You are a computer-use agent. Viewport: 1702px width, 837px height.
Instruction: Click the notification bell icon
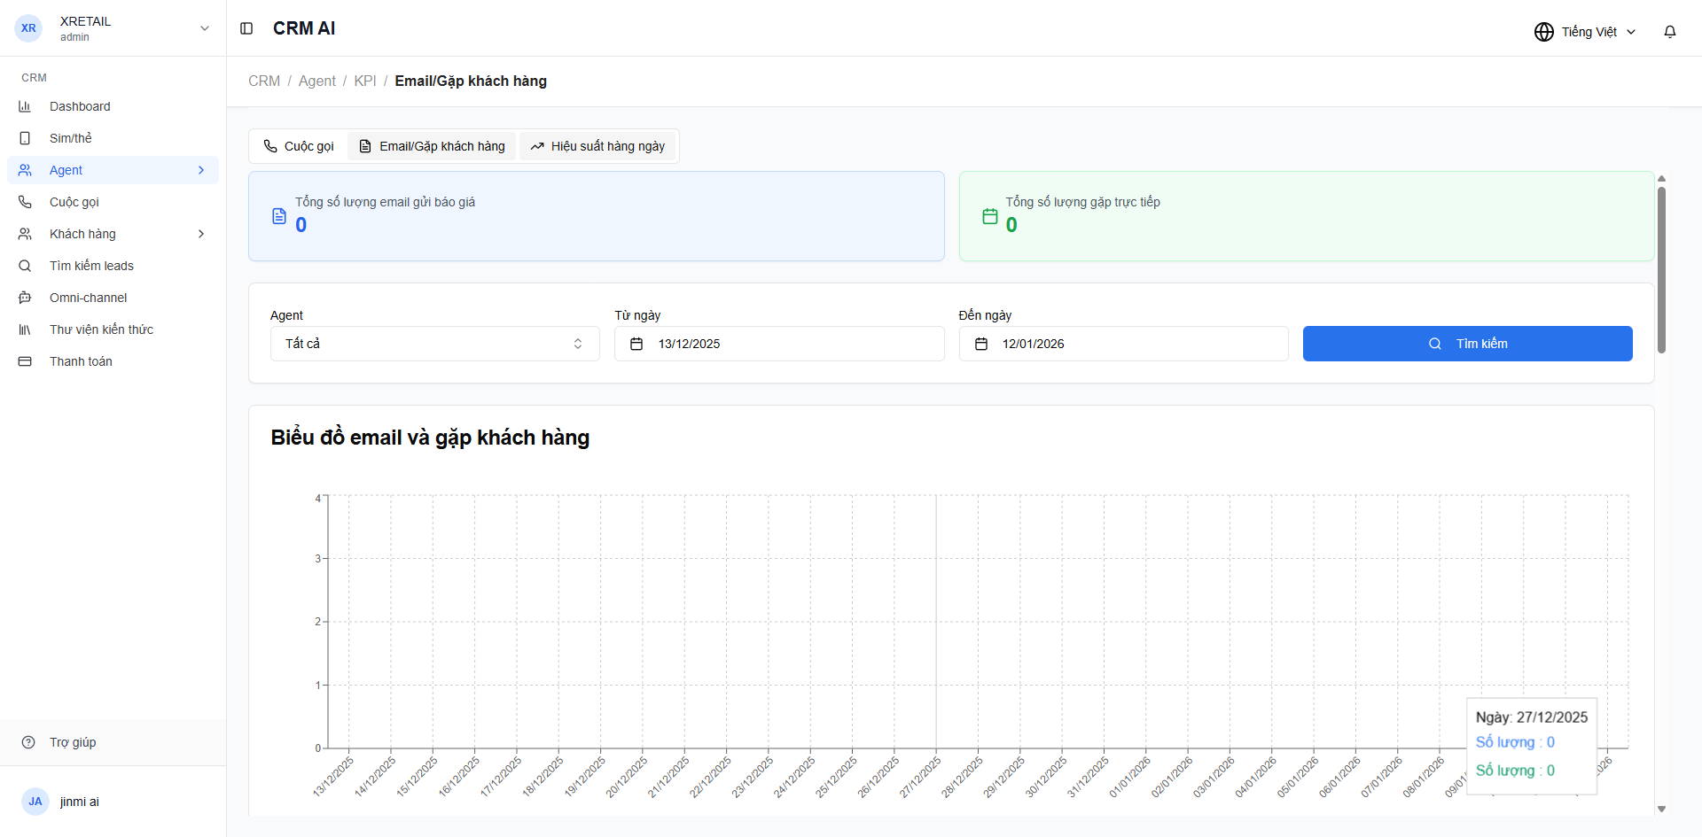[x=1669, y=32]
